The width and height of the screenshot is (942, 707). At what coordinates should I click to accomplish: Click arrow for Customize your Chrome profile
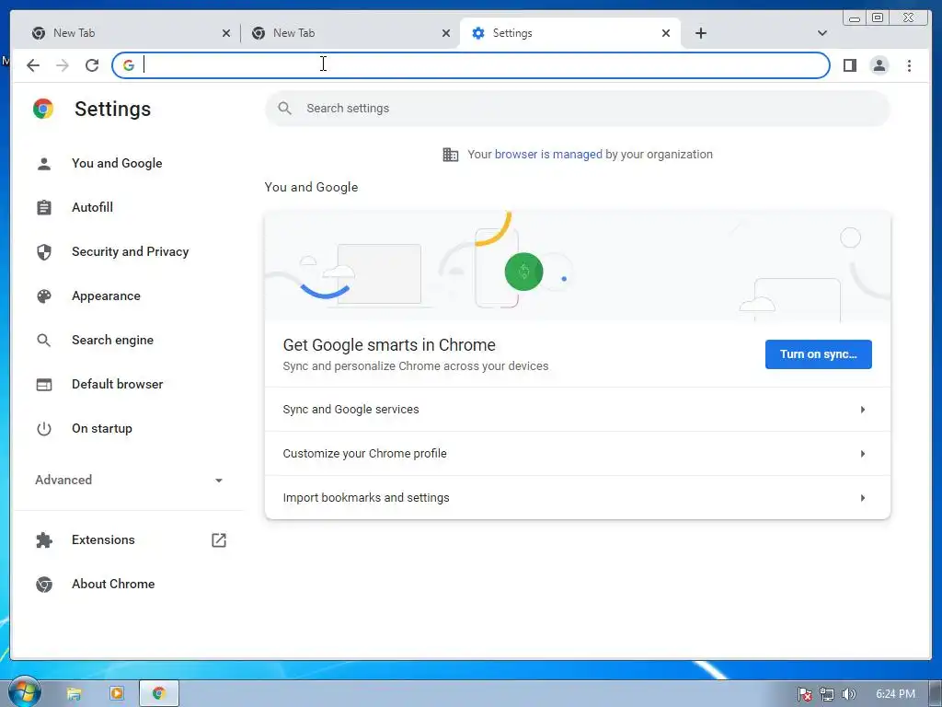click(x=863, y=453)
